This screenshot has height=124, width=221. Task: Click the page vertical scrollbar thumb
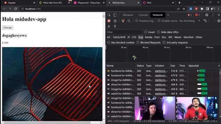(104, 17)
